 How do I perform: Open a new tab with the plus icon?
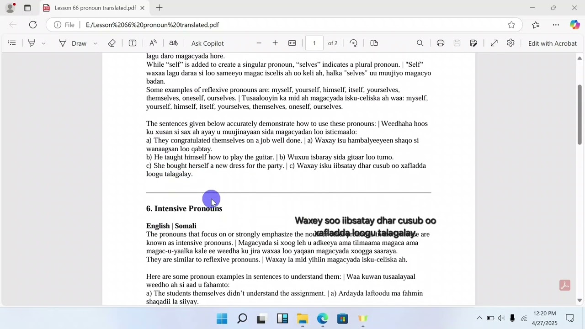pyautogui.click(x=159, y=8)
